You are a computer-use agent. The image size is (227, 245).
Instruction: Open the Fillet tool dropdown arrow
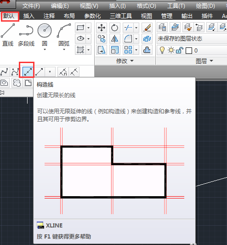tap(136, 39)
